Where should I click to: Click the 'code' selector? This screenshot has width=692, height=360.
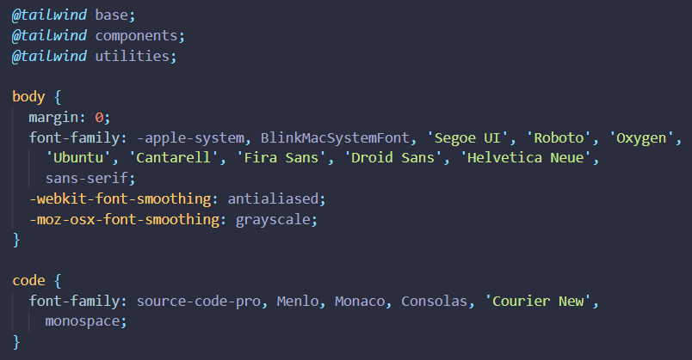coord(28,280)
